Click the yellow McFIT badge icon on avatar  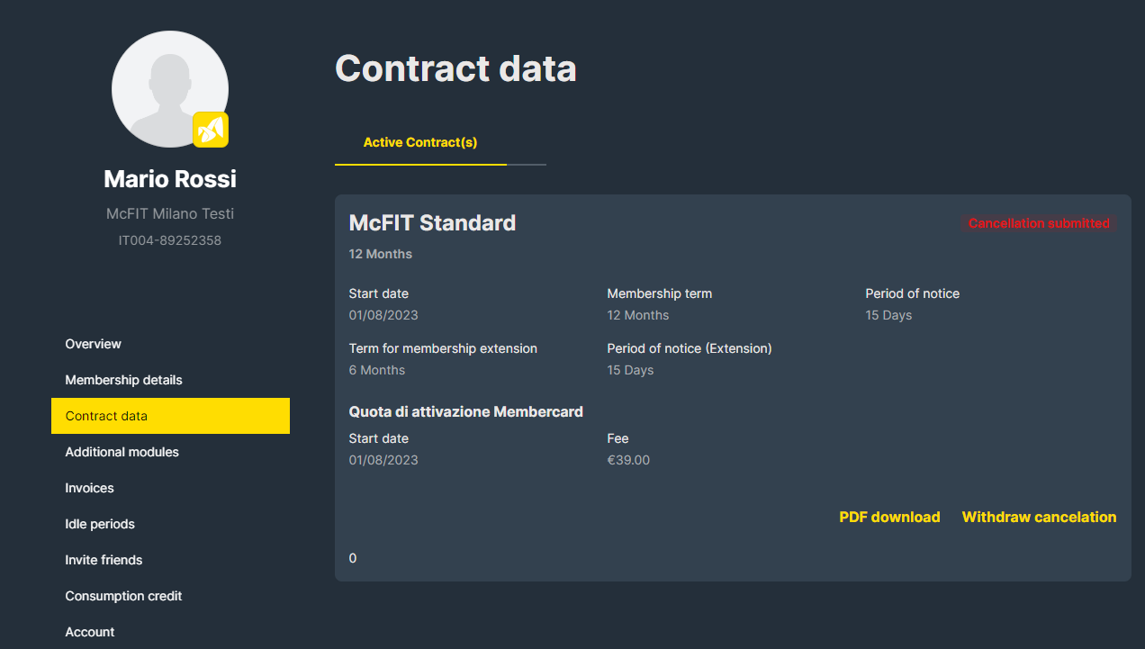tap(211, 130)
